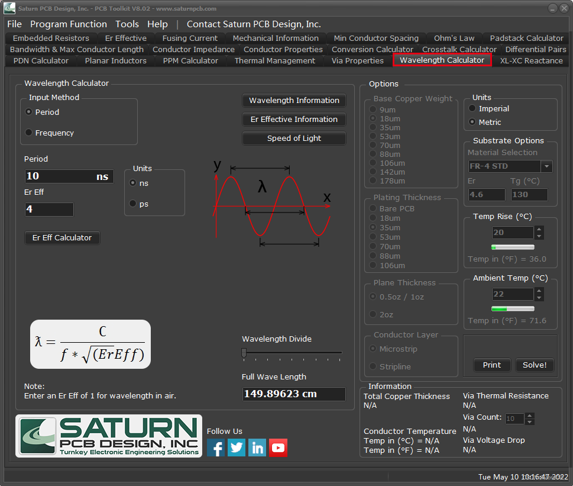Visit Saturn PCB's LinkedIn page
Screen dimensions: 573x486
click(x=257, y=448)
